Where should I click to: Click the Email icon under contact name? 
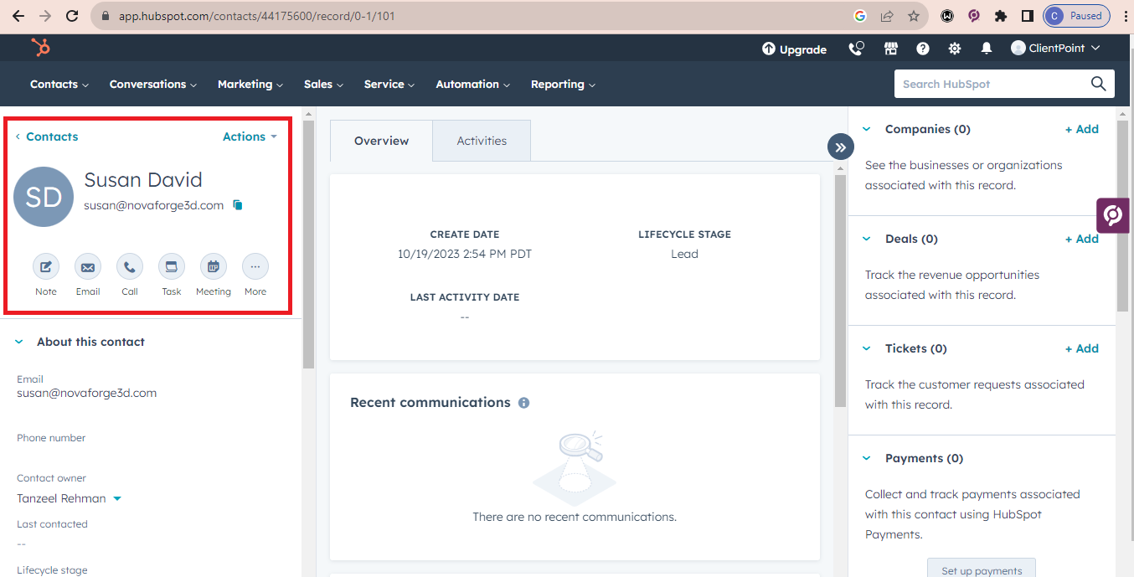(88, 267)
